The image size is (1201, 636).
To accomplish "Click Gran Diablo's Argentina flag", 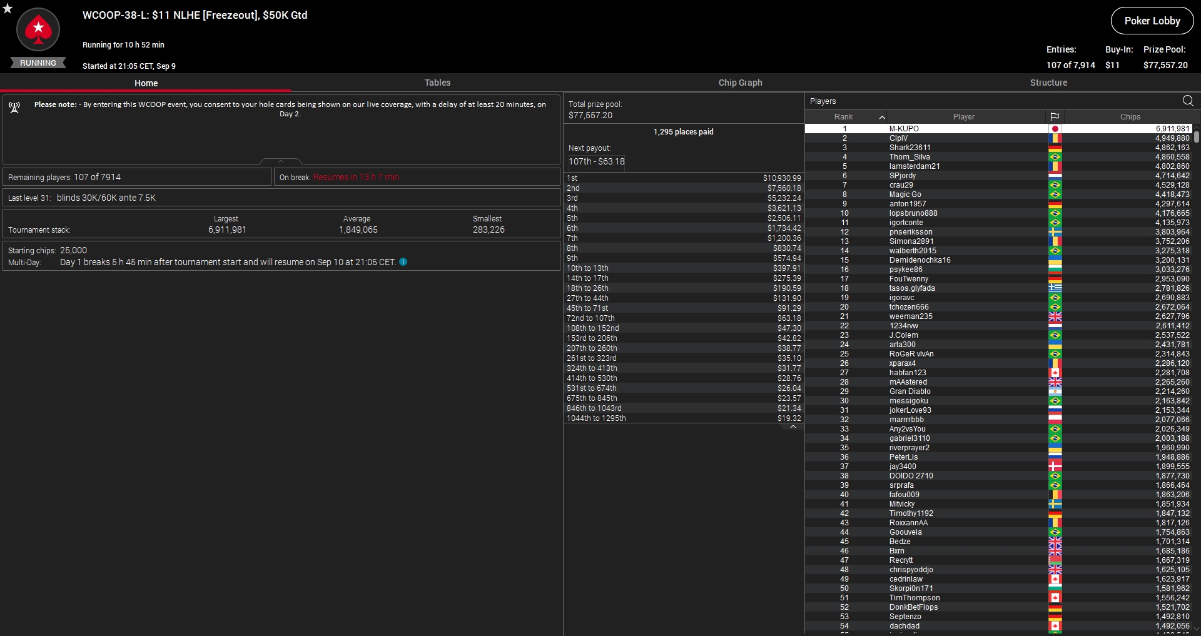I will (1055, 391).
